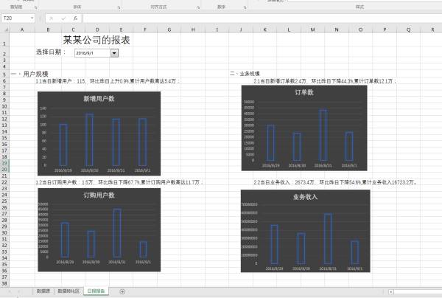Open the Clipboard group dialog launcher
Screen dimensions: 442x298
(36, 7)
